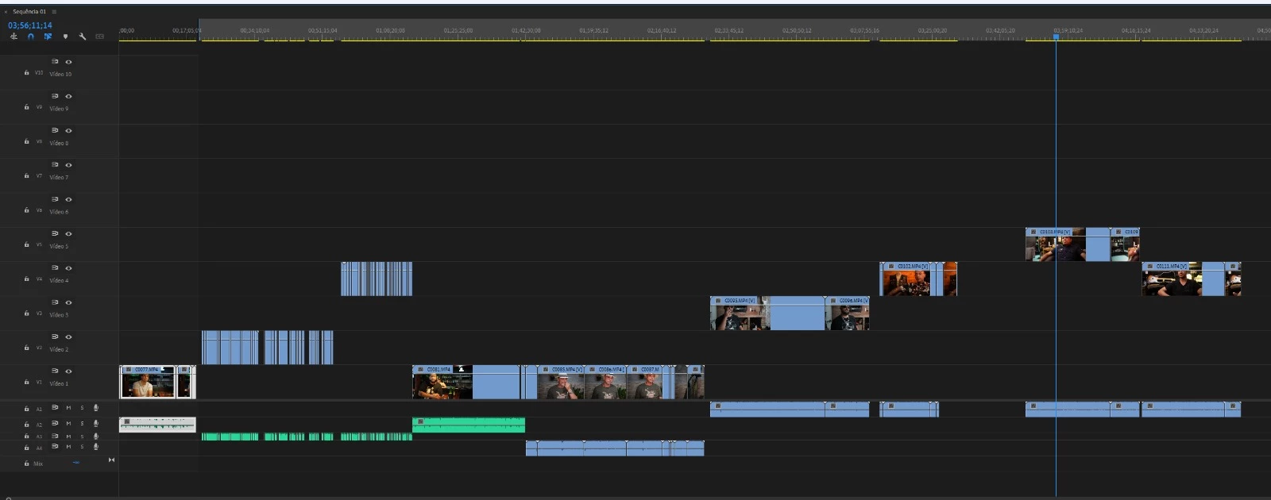Toggle nest sequence insert mode icon
The height and width of the screenshot is (500, 1271).
click(14, 37)
